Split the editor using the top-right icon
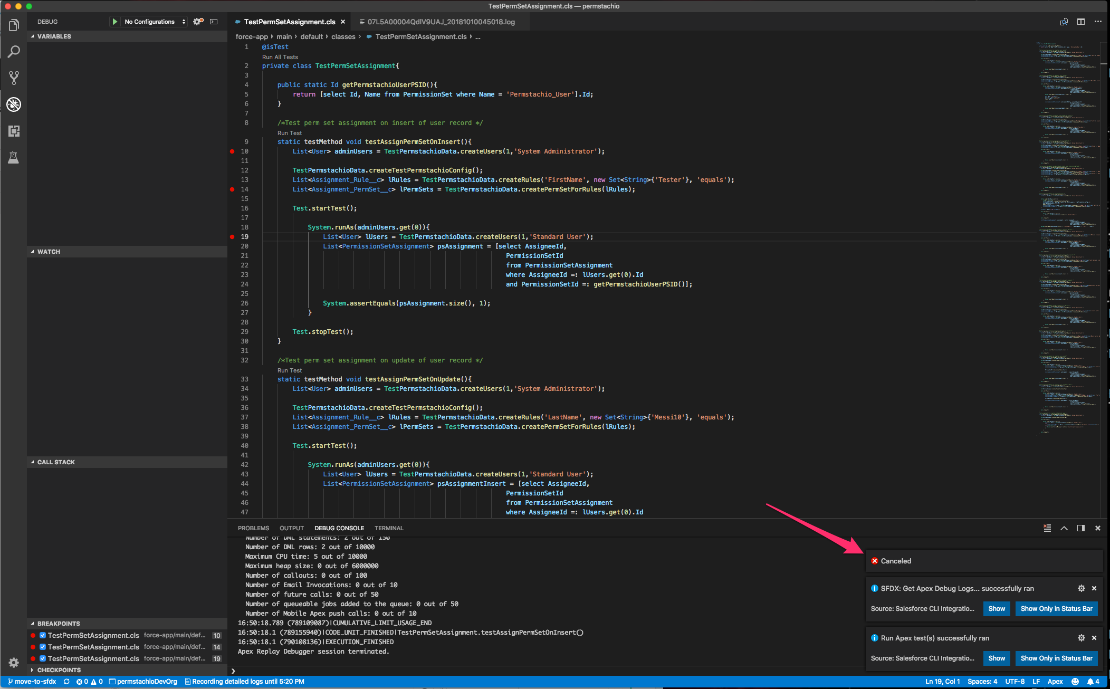 (x=1081, y=22)
